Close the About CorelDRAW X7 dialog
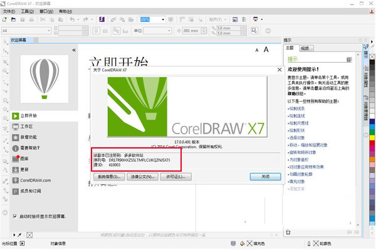Viewport: 376px width, 250px height. [x=279, y=70]
